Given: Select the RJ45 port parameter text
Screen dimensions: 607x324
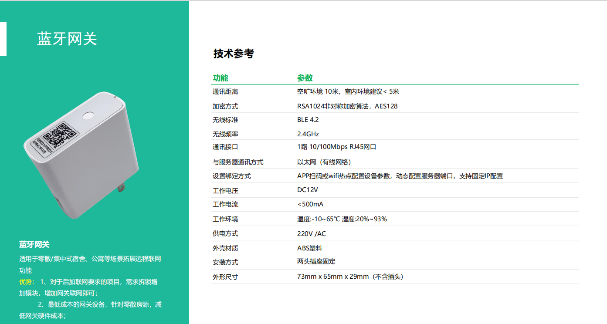Looking at the screenshot, I should pos(336,147).
